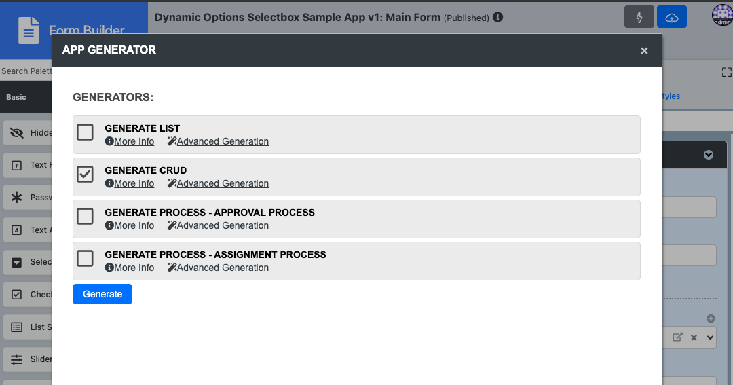Open the admin user avatar

point(722,16)
